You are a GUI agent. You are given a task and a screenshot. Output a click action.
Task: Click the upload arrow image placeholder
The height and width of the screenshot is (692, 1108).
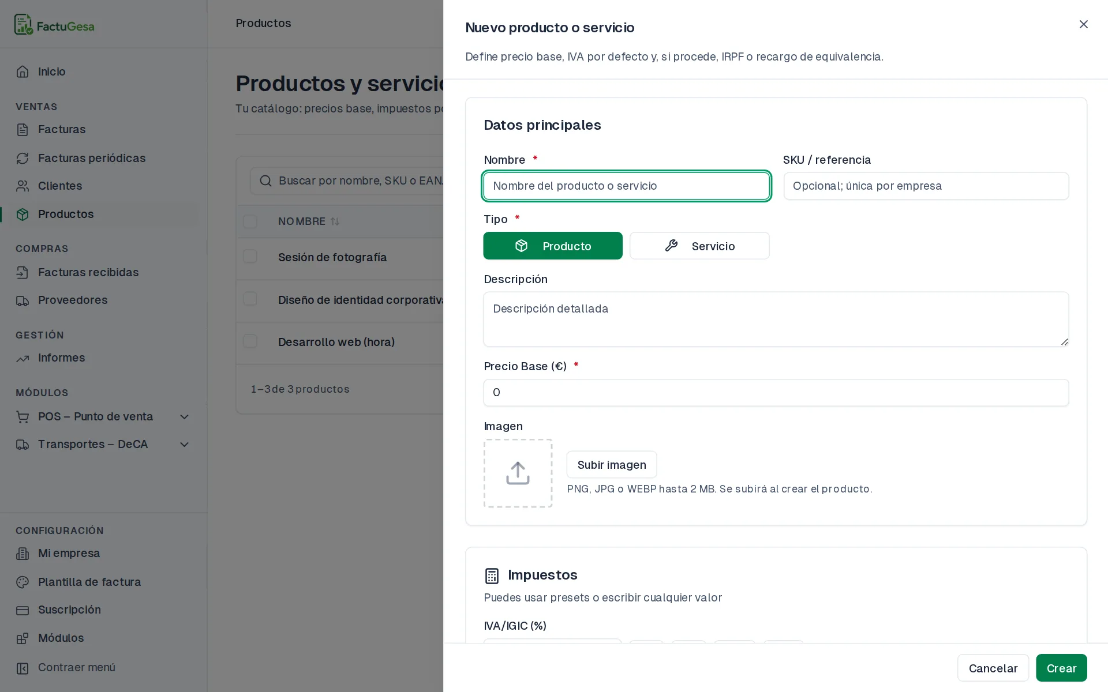pyautogui.click(x=518, y=473)
